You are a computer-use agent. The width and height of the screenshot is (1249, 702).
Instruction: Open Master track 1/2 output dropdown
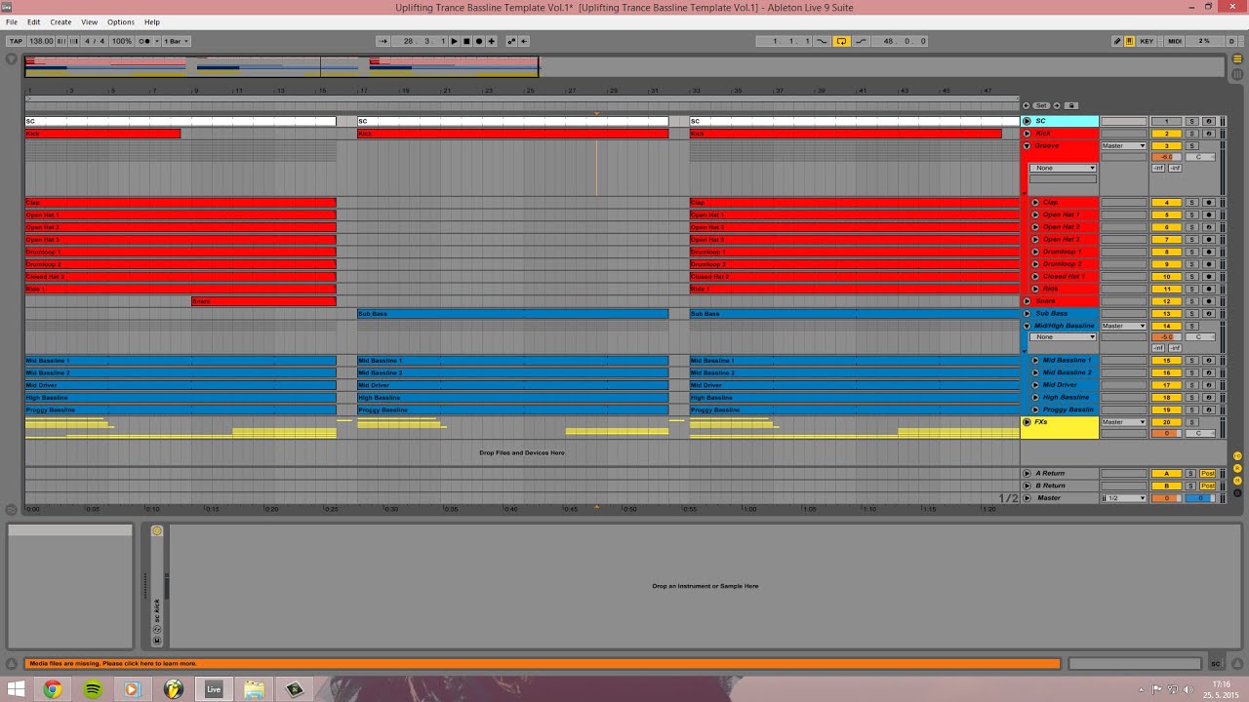coord(1123,498)
